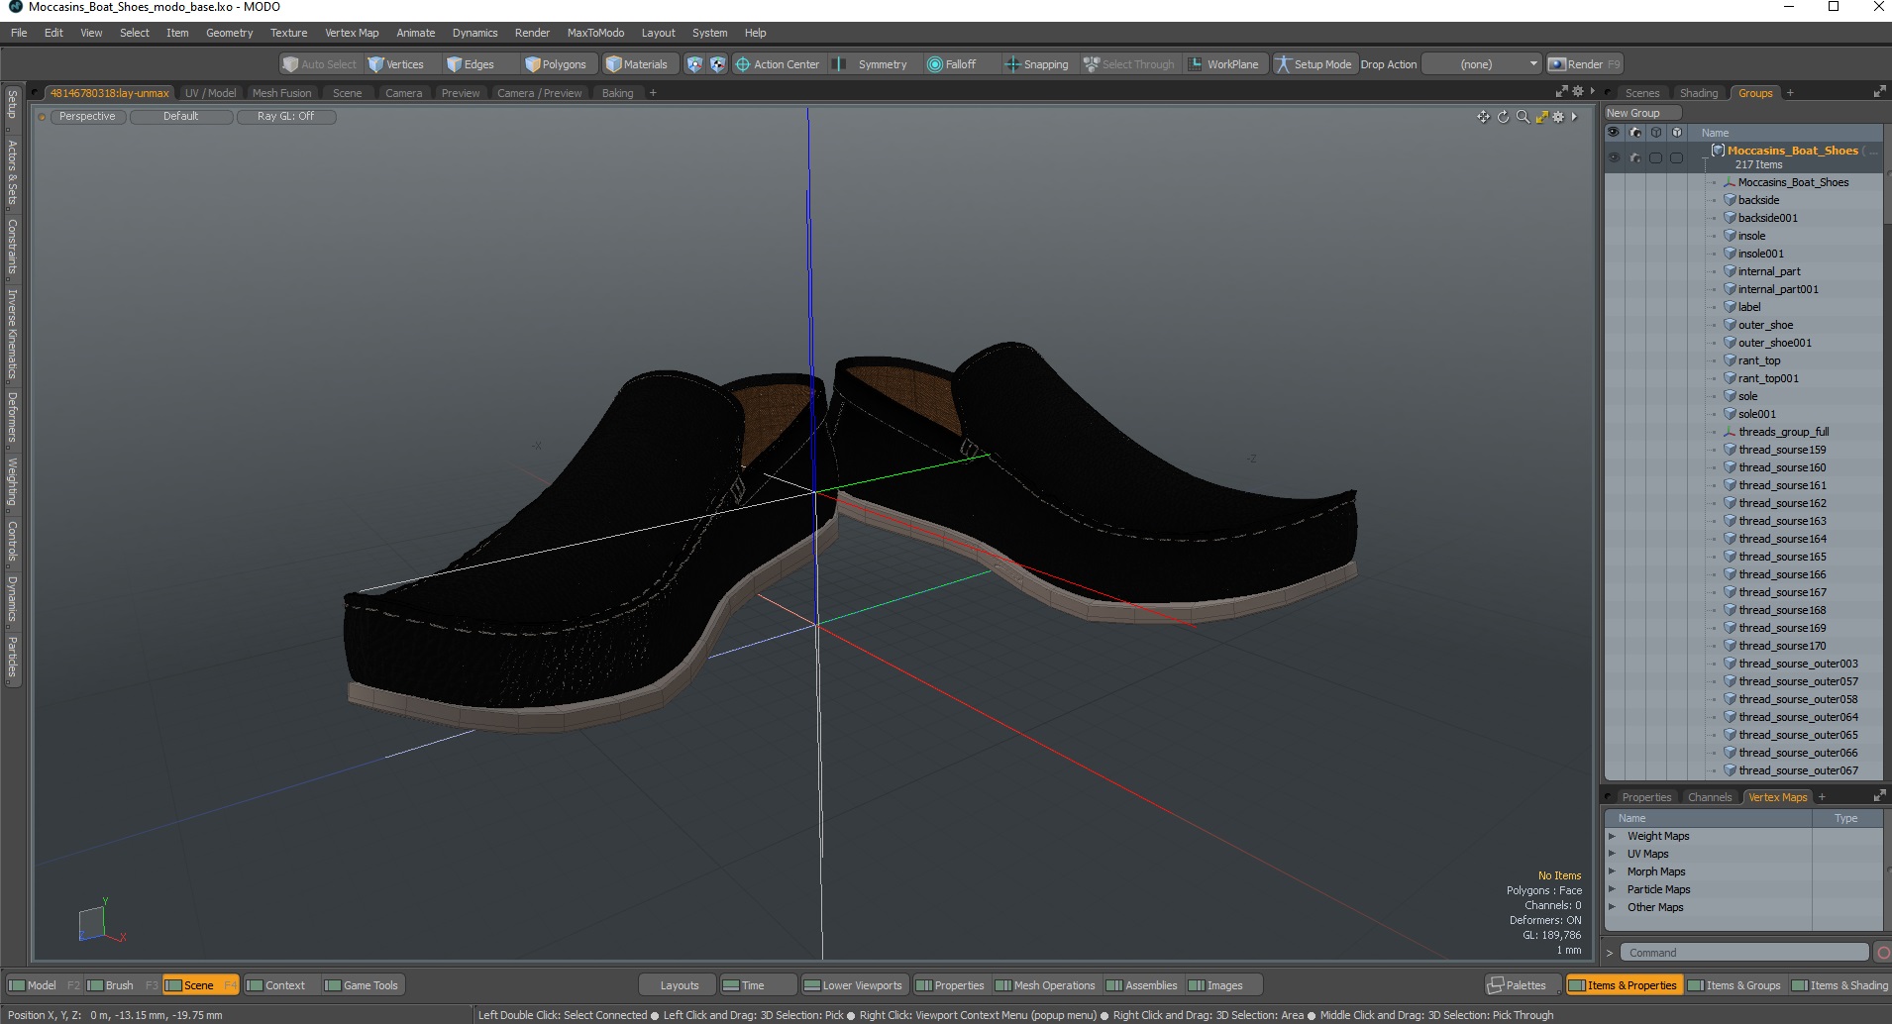Expand UV Maps category
The width and height of the screenshot is (1892, 1024).
1612,854
